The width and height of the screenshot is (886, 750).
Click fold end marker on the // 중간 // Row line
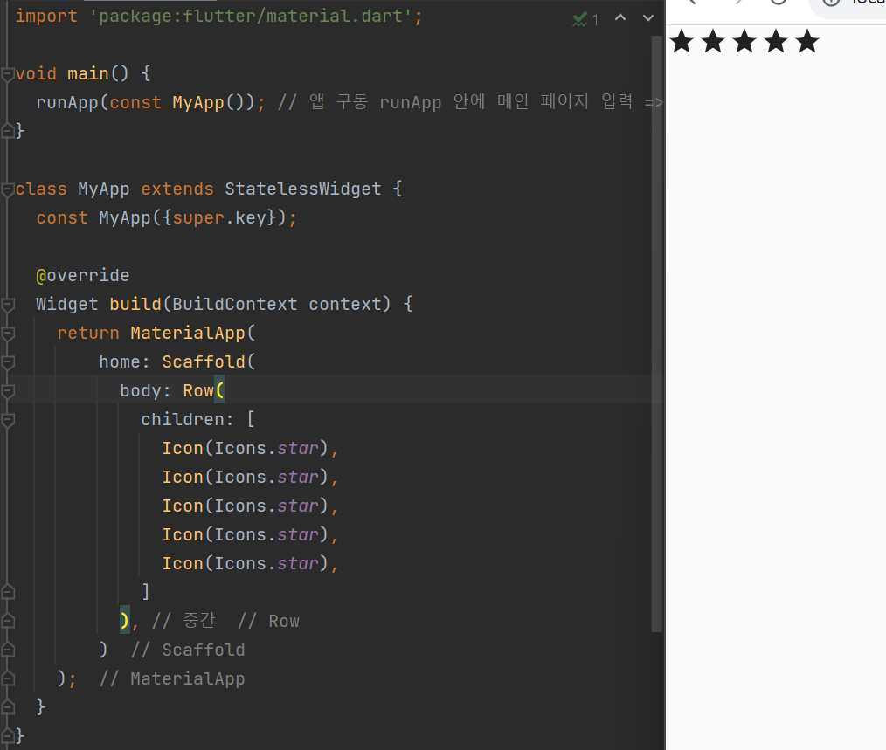[8, 621]
